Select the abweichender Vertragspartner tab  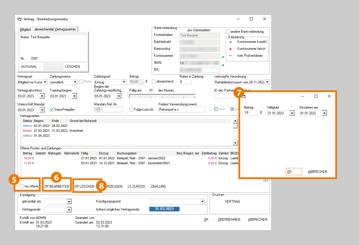tap(55, 29)
